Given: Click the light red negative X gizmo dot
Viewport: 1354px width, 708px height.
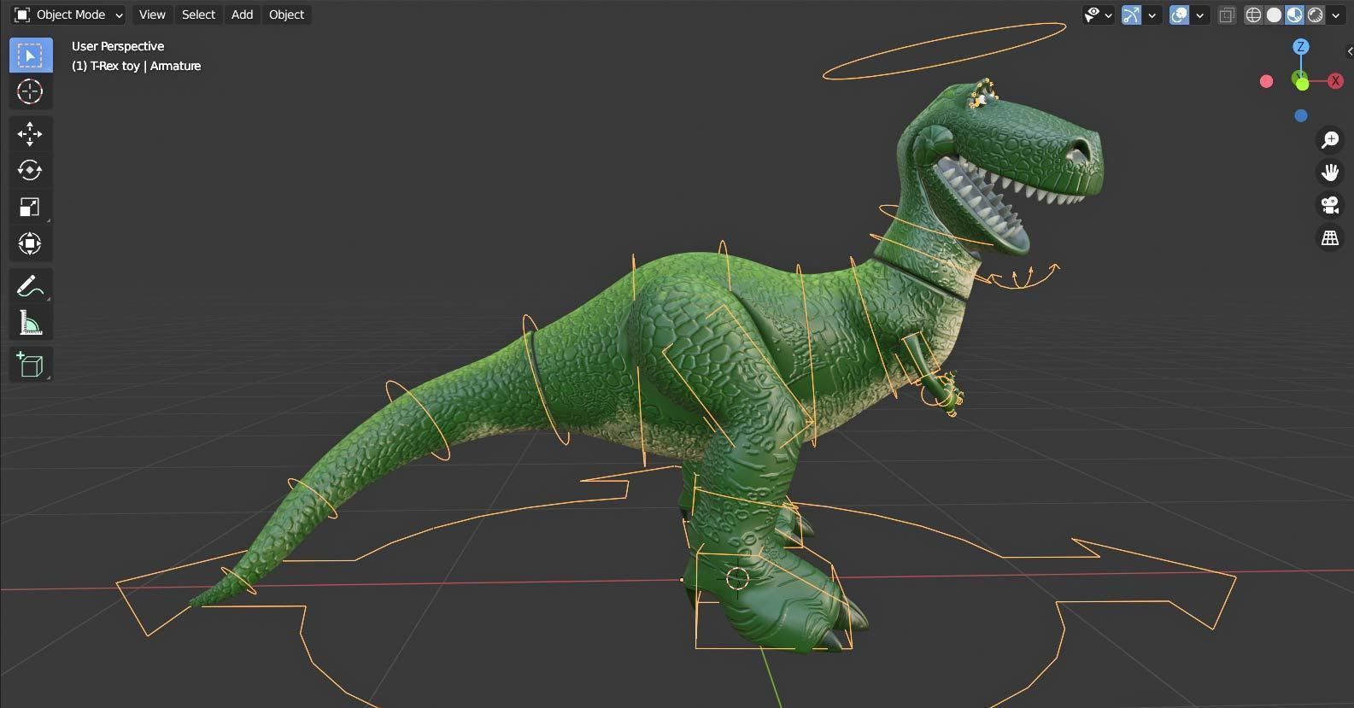Looking at the screenshot, I should pyautogui.click(x=1267, y=81).
